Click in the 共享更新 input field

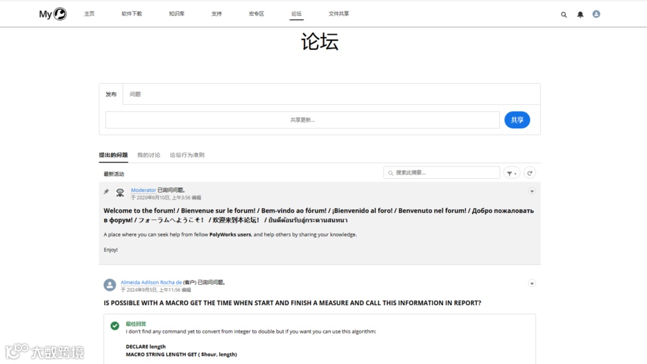pyautogui.click(x=303, y=120)
